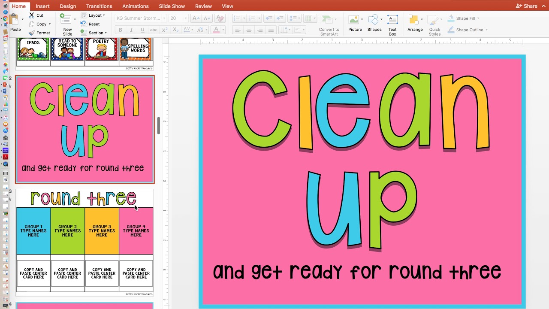
Task: Click the Copy icon
Action: click(32, 24)
